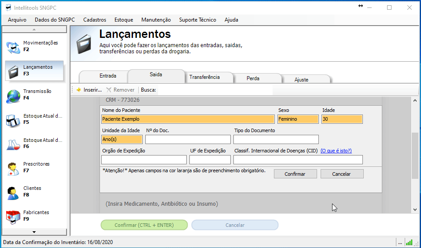
Task: Open the Sexo dropdown showing Feminino
Action: 298,119
